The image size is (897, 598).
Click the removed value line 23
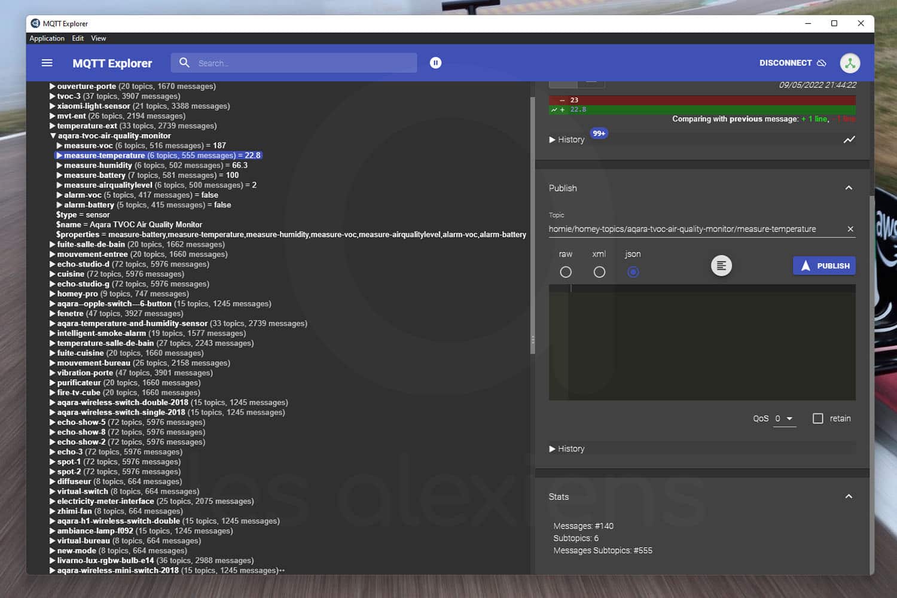coord(702,100)
